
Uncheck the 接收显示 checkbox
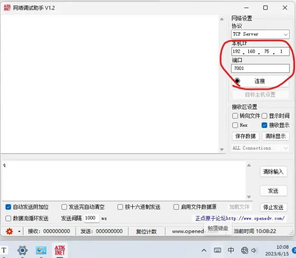(265, 125)
